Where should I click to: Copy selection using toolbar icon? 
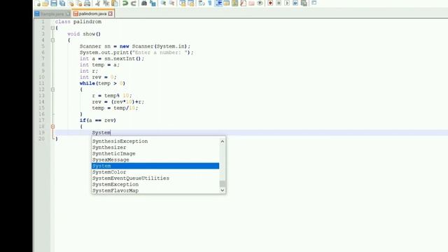tap(106, 3)
